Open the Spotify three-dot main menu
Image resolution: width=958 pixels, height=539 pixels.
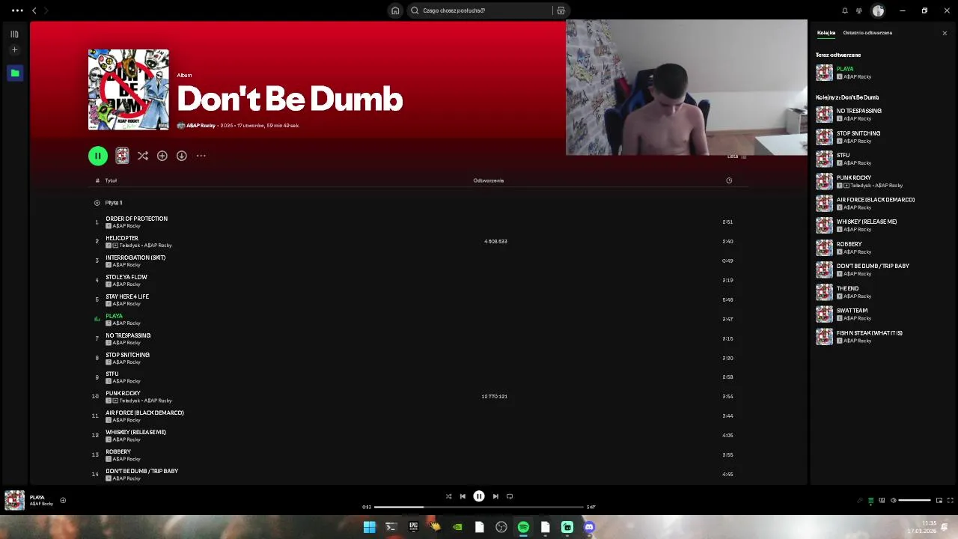pyautogui.click(x=17, y=10)
